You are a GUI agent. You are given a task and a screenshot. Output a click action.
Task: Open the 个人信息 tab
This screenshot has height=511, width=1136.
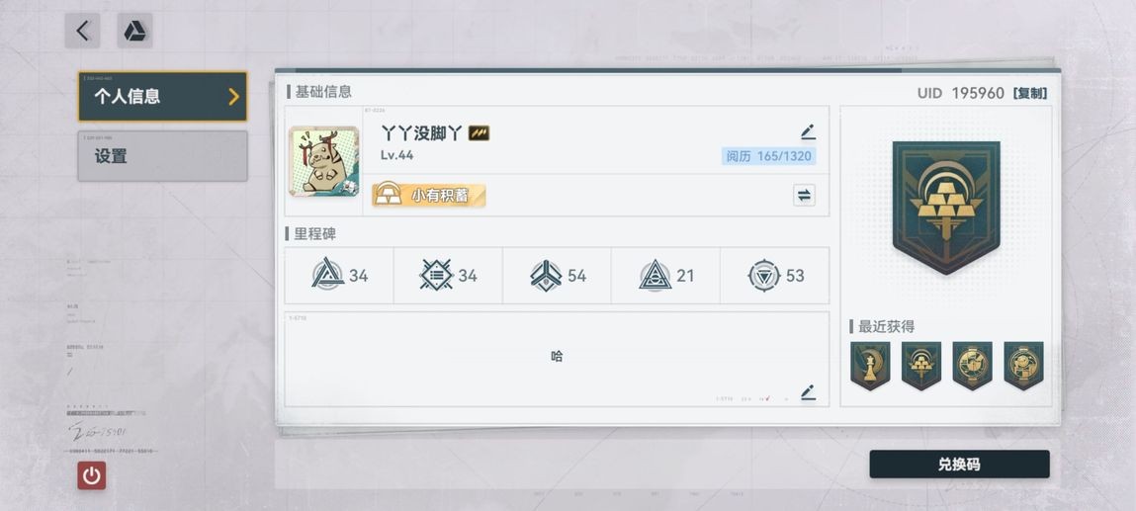tap(163, 96)
